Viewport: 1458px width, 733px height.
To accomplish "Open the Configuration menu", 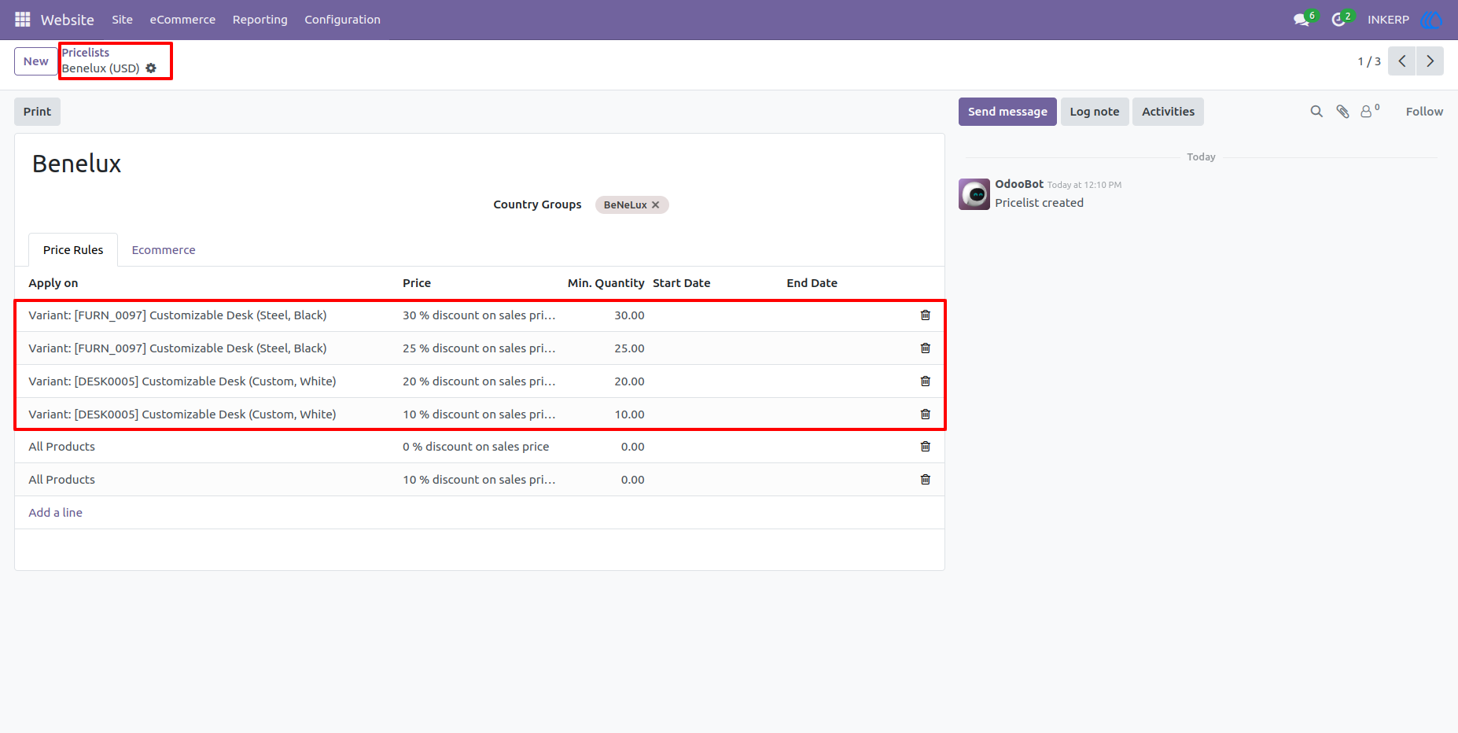I will pos(342,20).
